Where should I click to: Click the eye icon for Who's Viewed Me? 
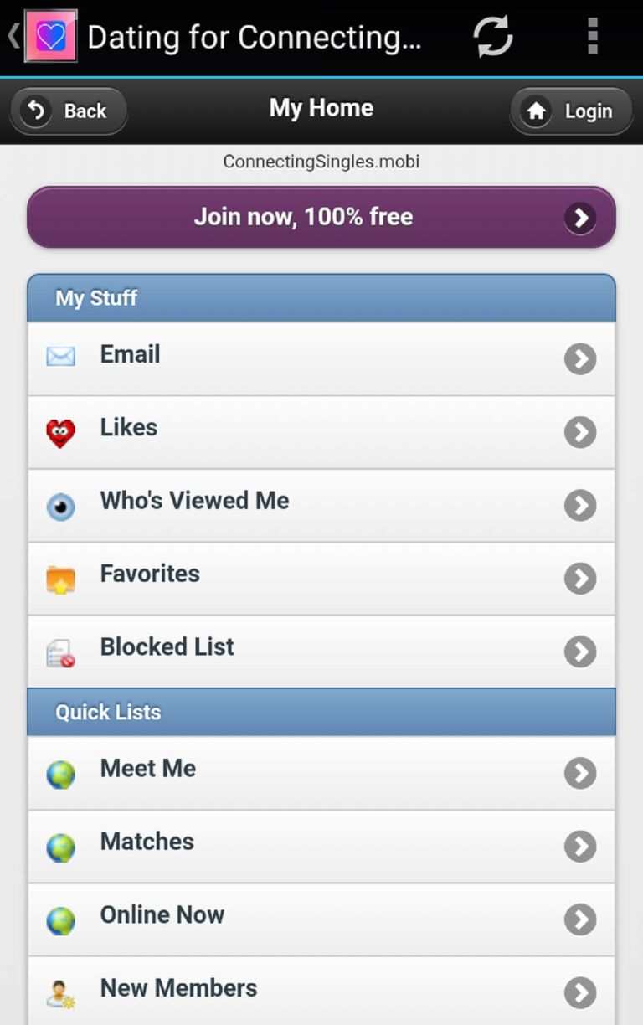(x=60, y=506)
